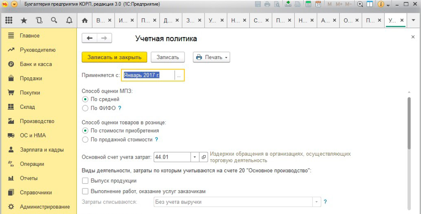Click the M memory button

tap(329, 5)
